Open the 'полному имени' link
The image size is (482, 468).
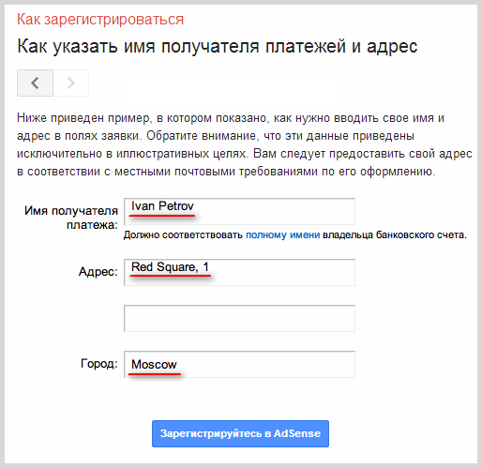click(283, 234)
